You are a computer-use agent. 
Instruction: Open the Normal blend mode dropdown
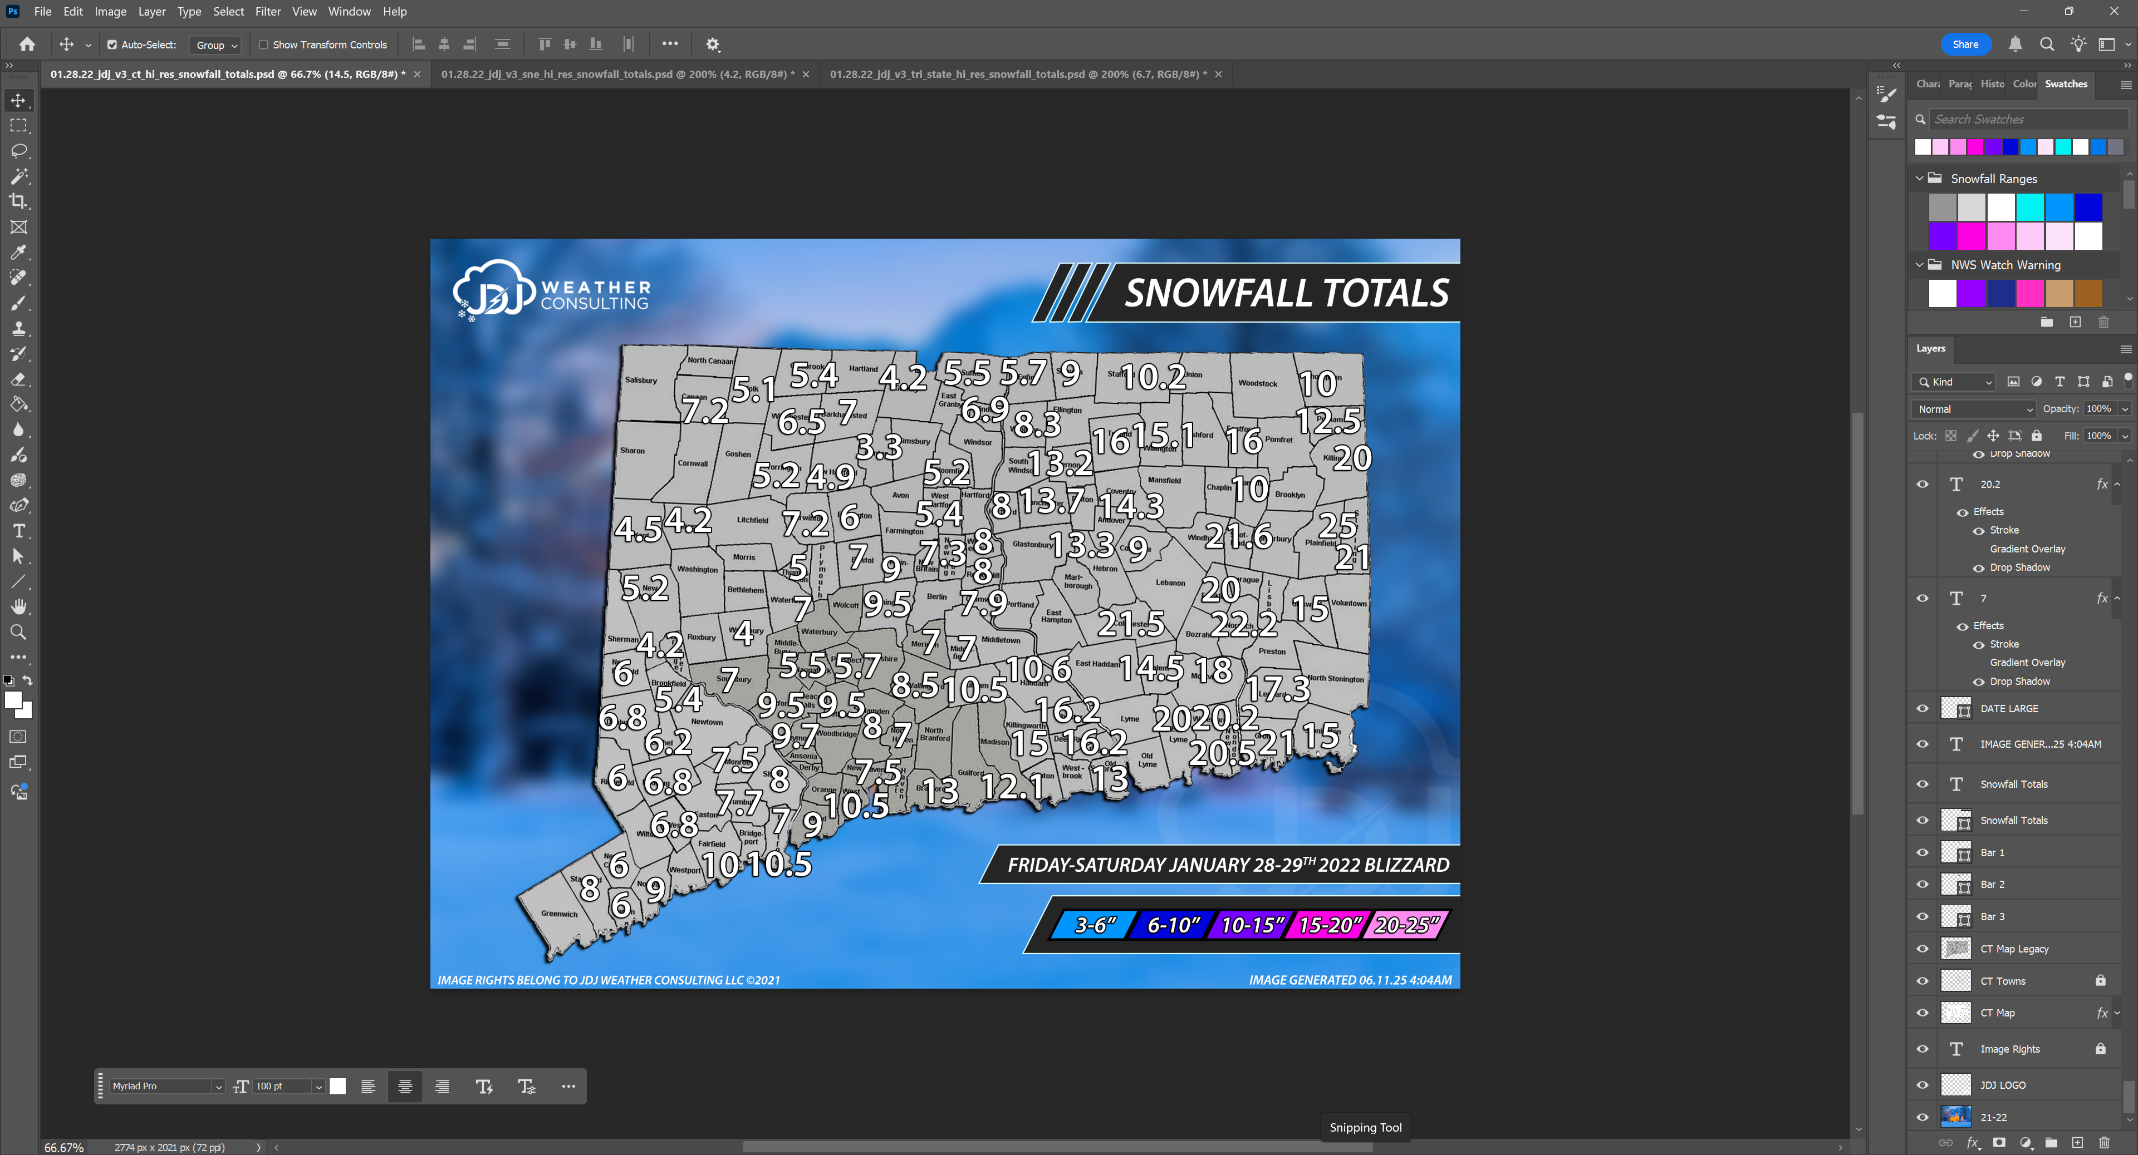pyautogui.click(x=1974, y=409)
